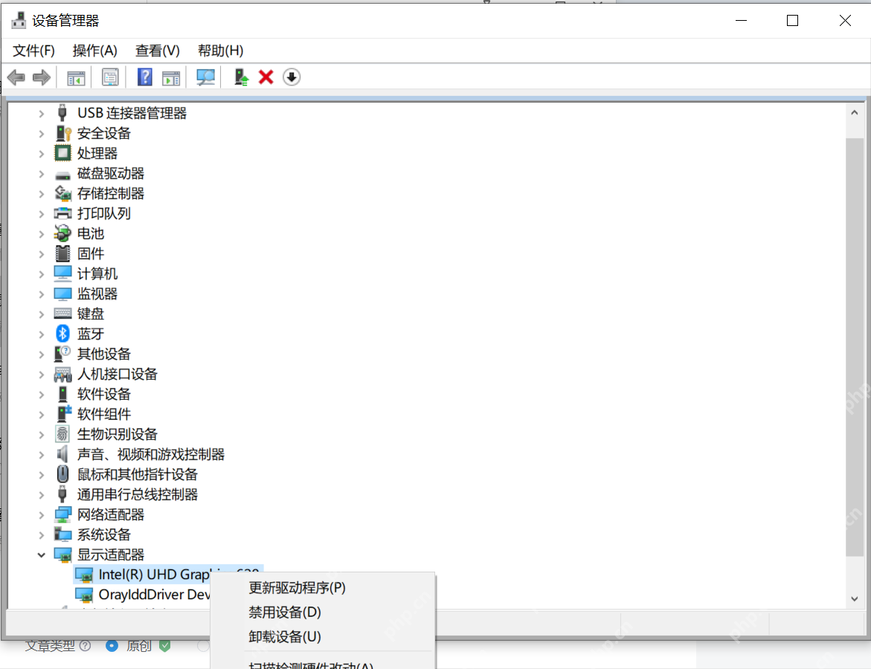Open the 帮助(H) menu
Image resolution: width=871 pixels, height=669 pixels.
point(220,51)
